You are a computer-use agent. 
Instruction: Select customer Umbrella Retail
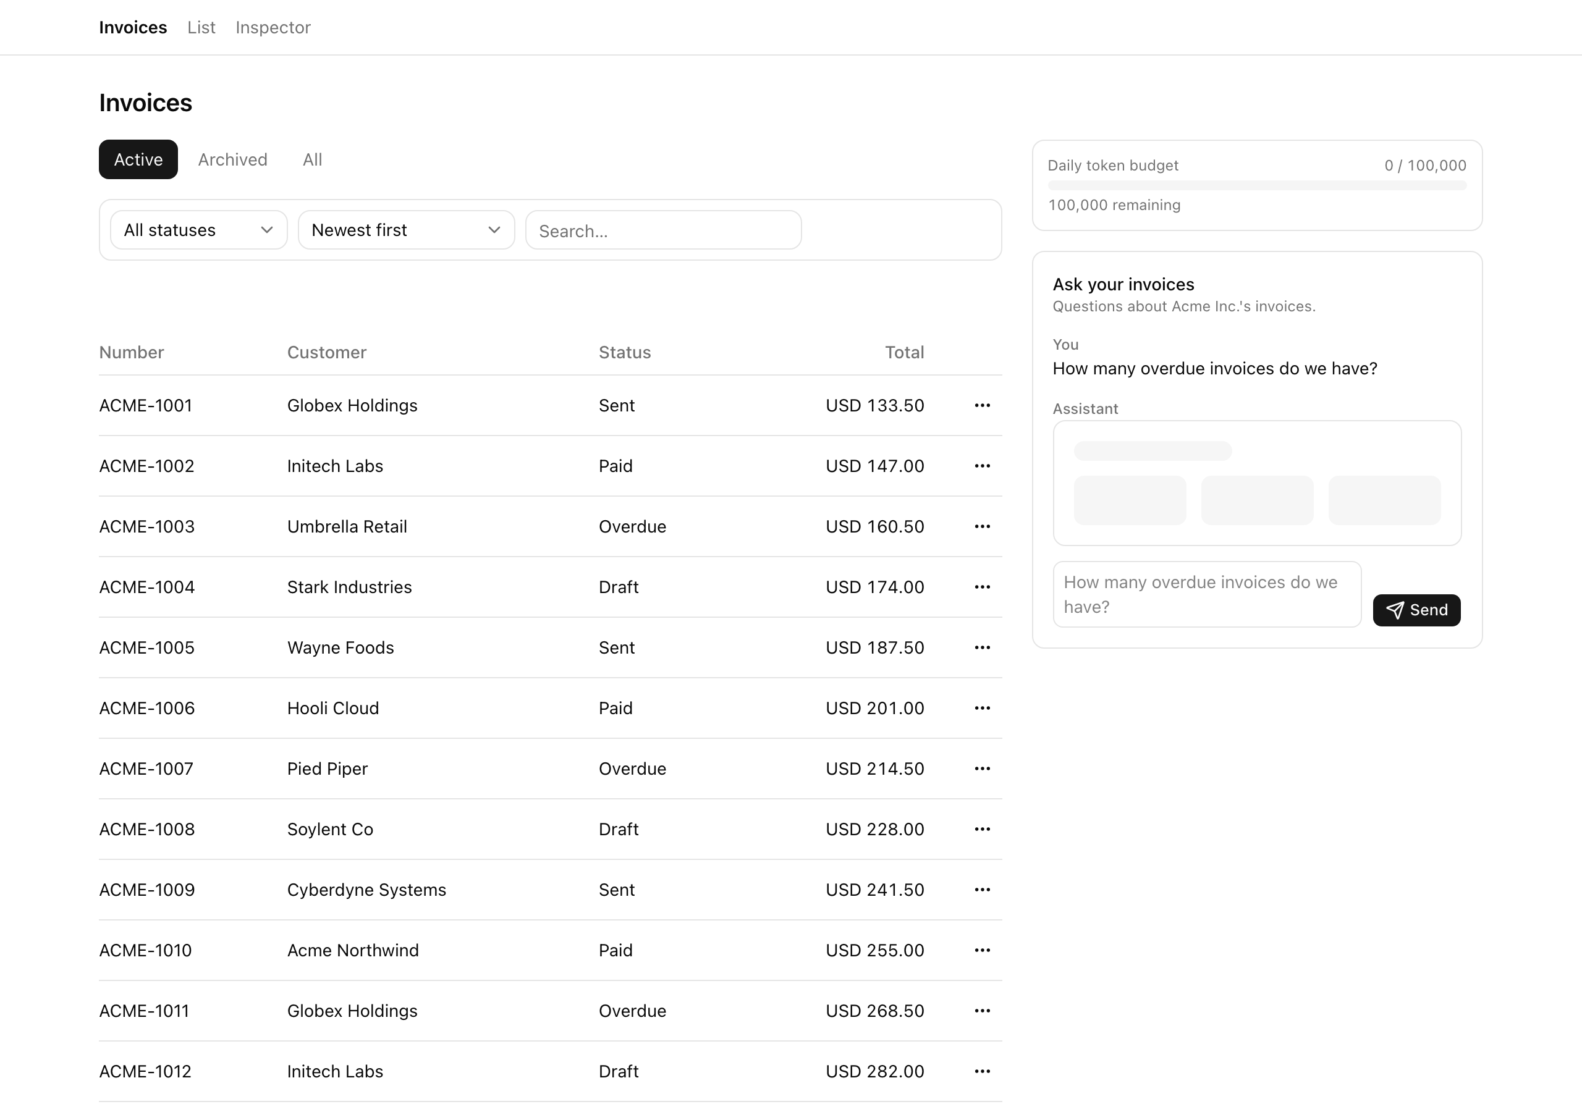click(x=347, y=527)
